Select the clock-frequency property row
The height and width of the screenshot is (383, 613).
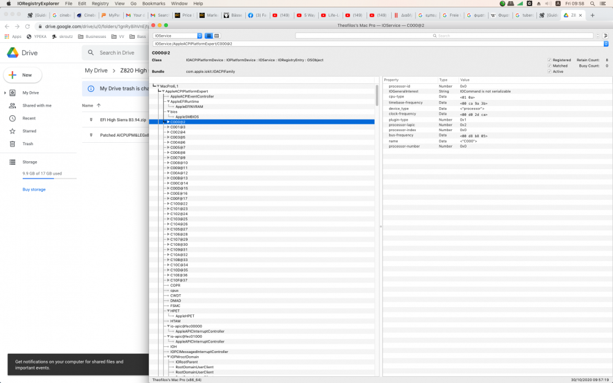[x=497, y=114]
